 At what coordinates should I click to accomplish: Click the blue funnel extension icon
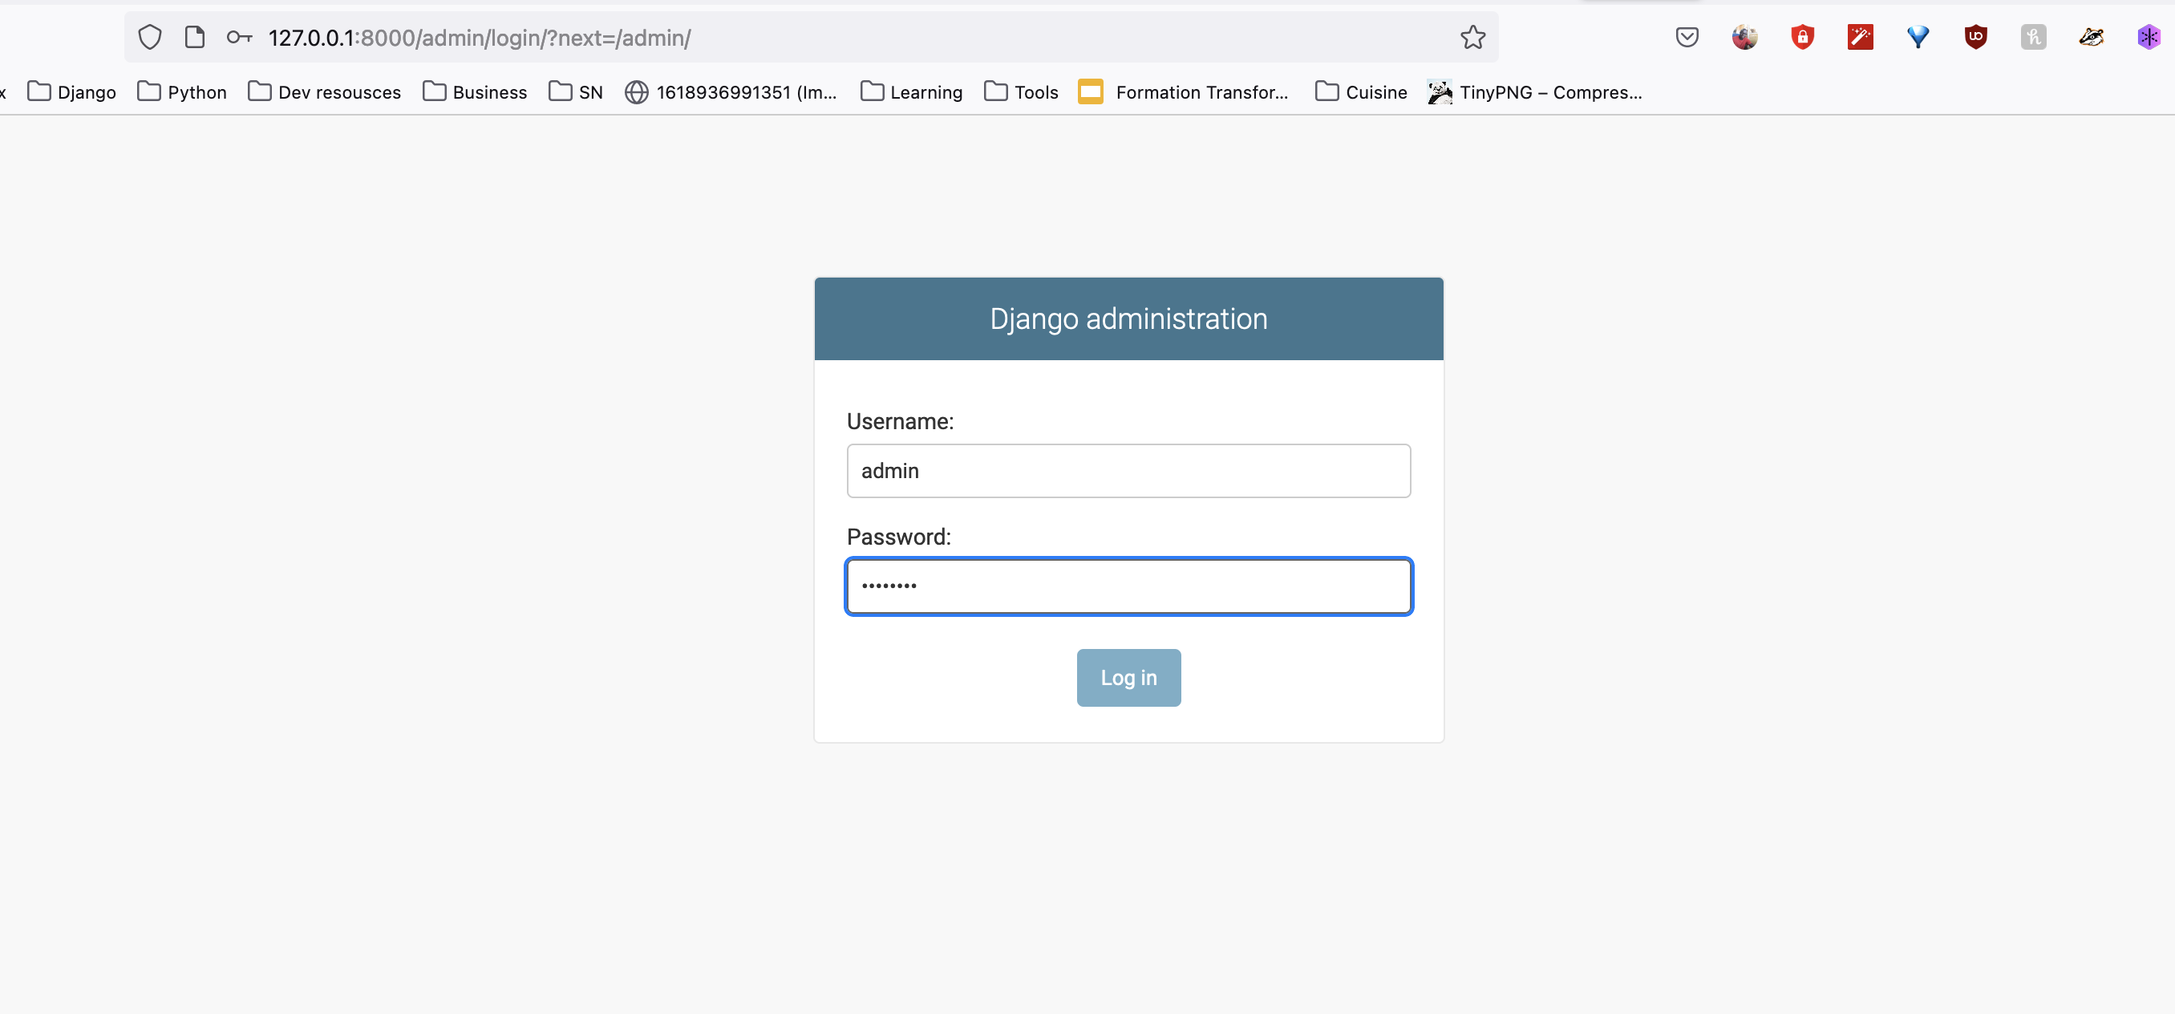click(1918, 37)
